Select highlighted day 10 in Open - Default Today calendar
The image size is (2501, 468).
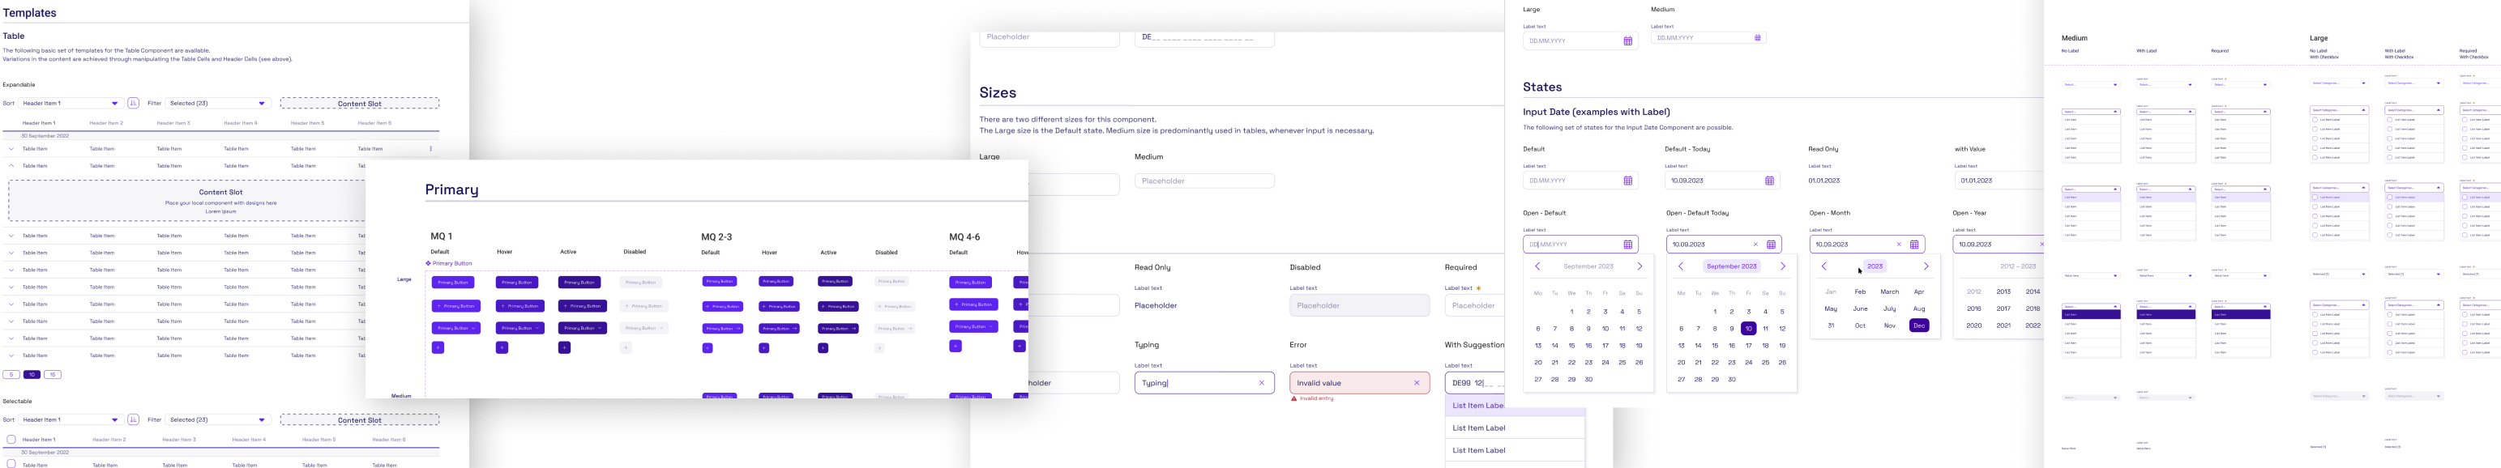[x=1749, y=328]
